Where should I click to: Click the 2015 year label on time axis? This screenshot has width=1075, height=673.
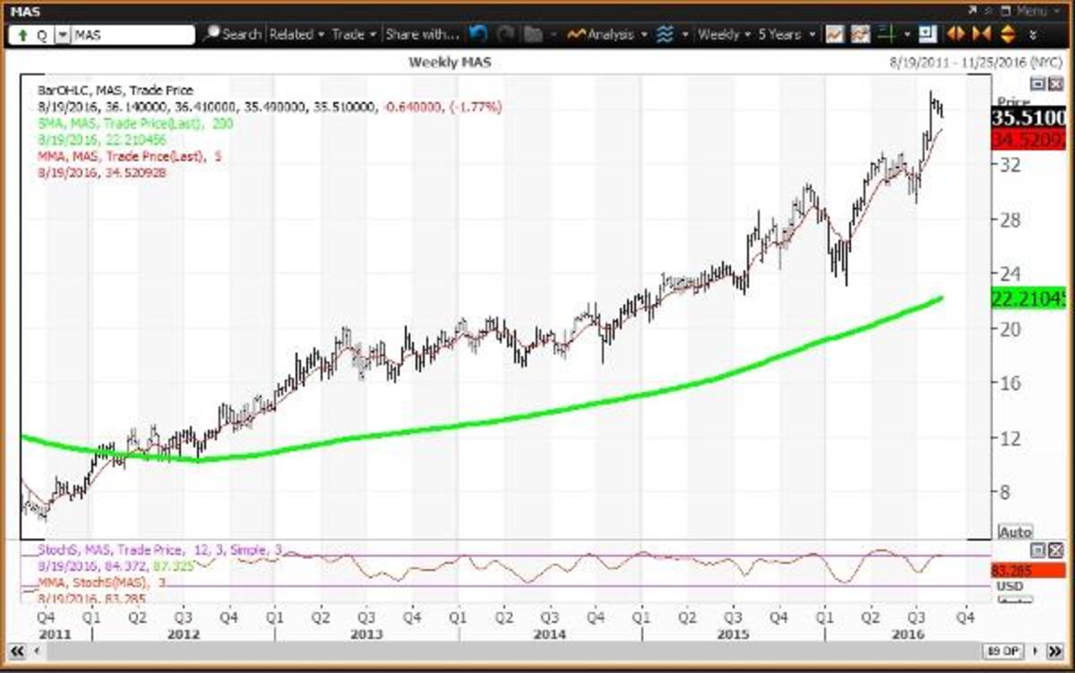(x=734, y=634)
